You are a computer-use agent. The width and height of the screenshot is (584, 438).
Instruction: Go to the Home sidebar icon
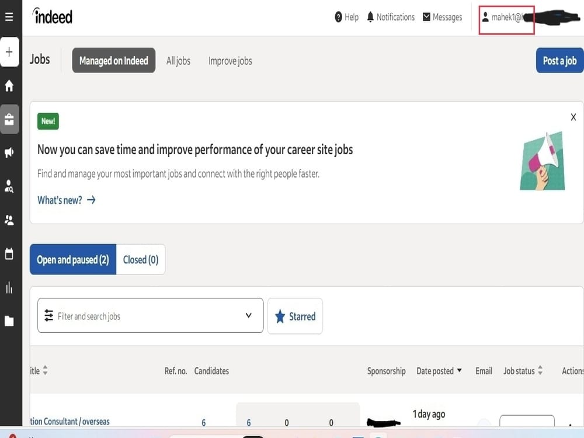click(x=9, y=85)
